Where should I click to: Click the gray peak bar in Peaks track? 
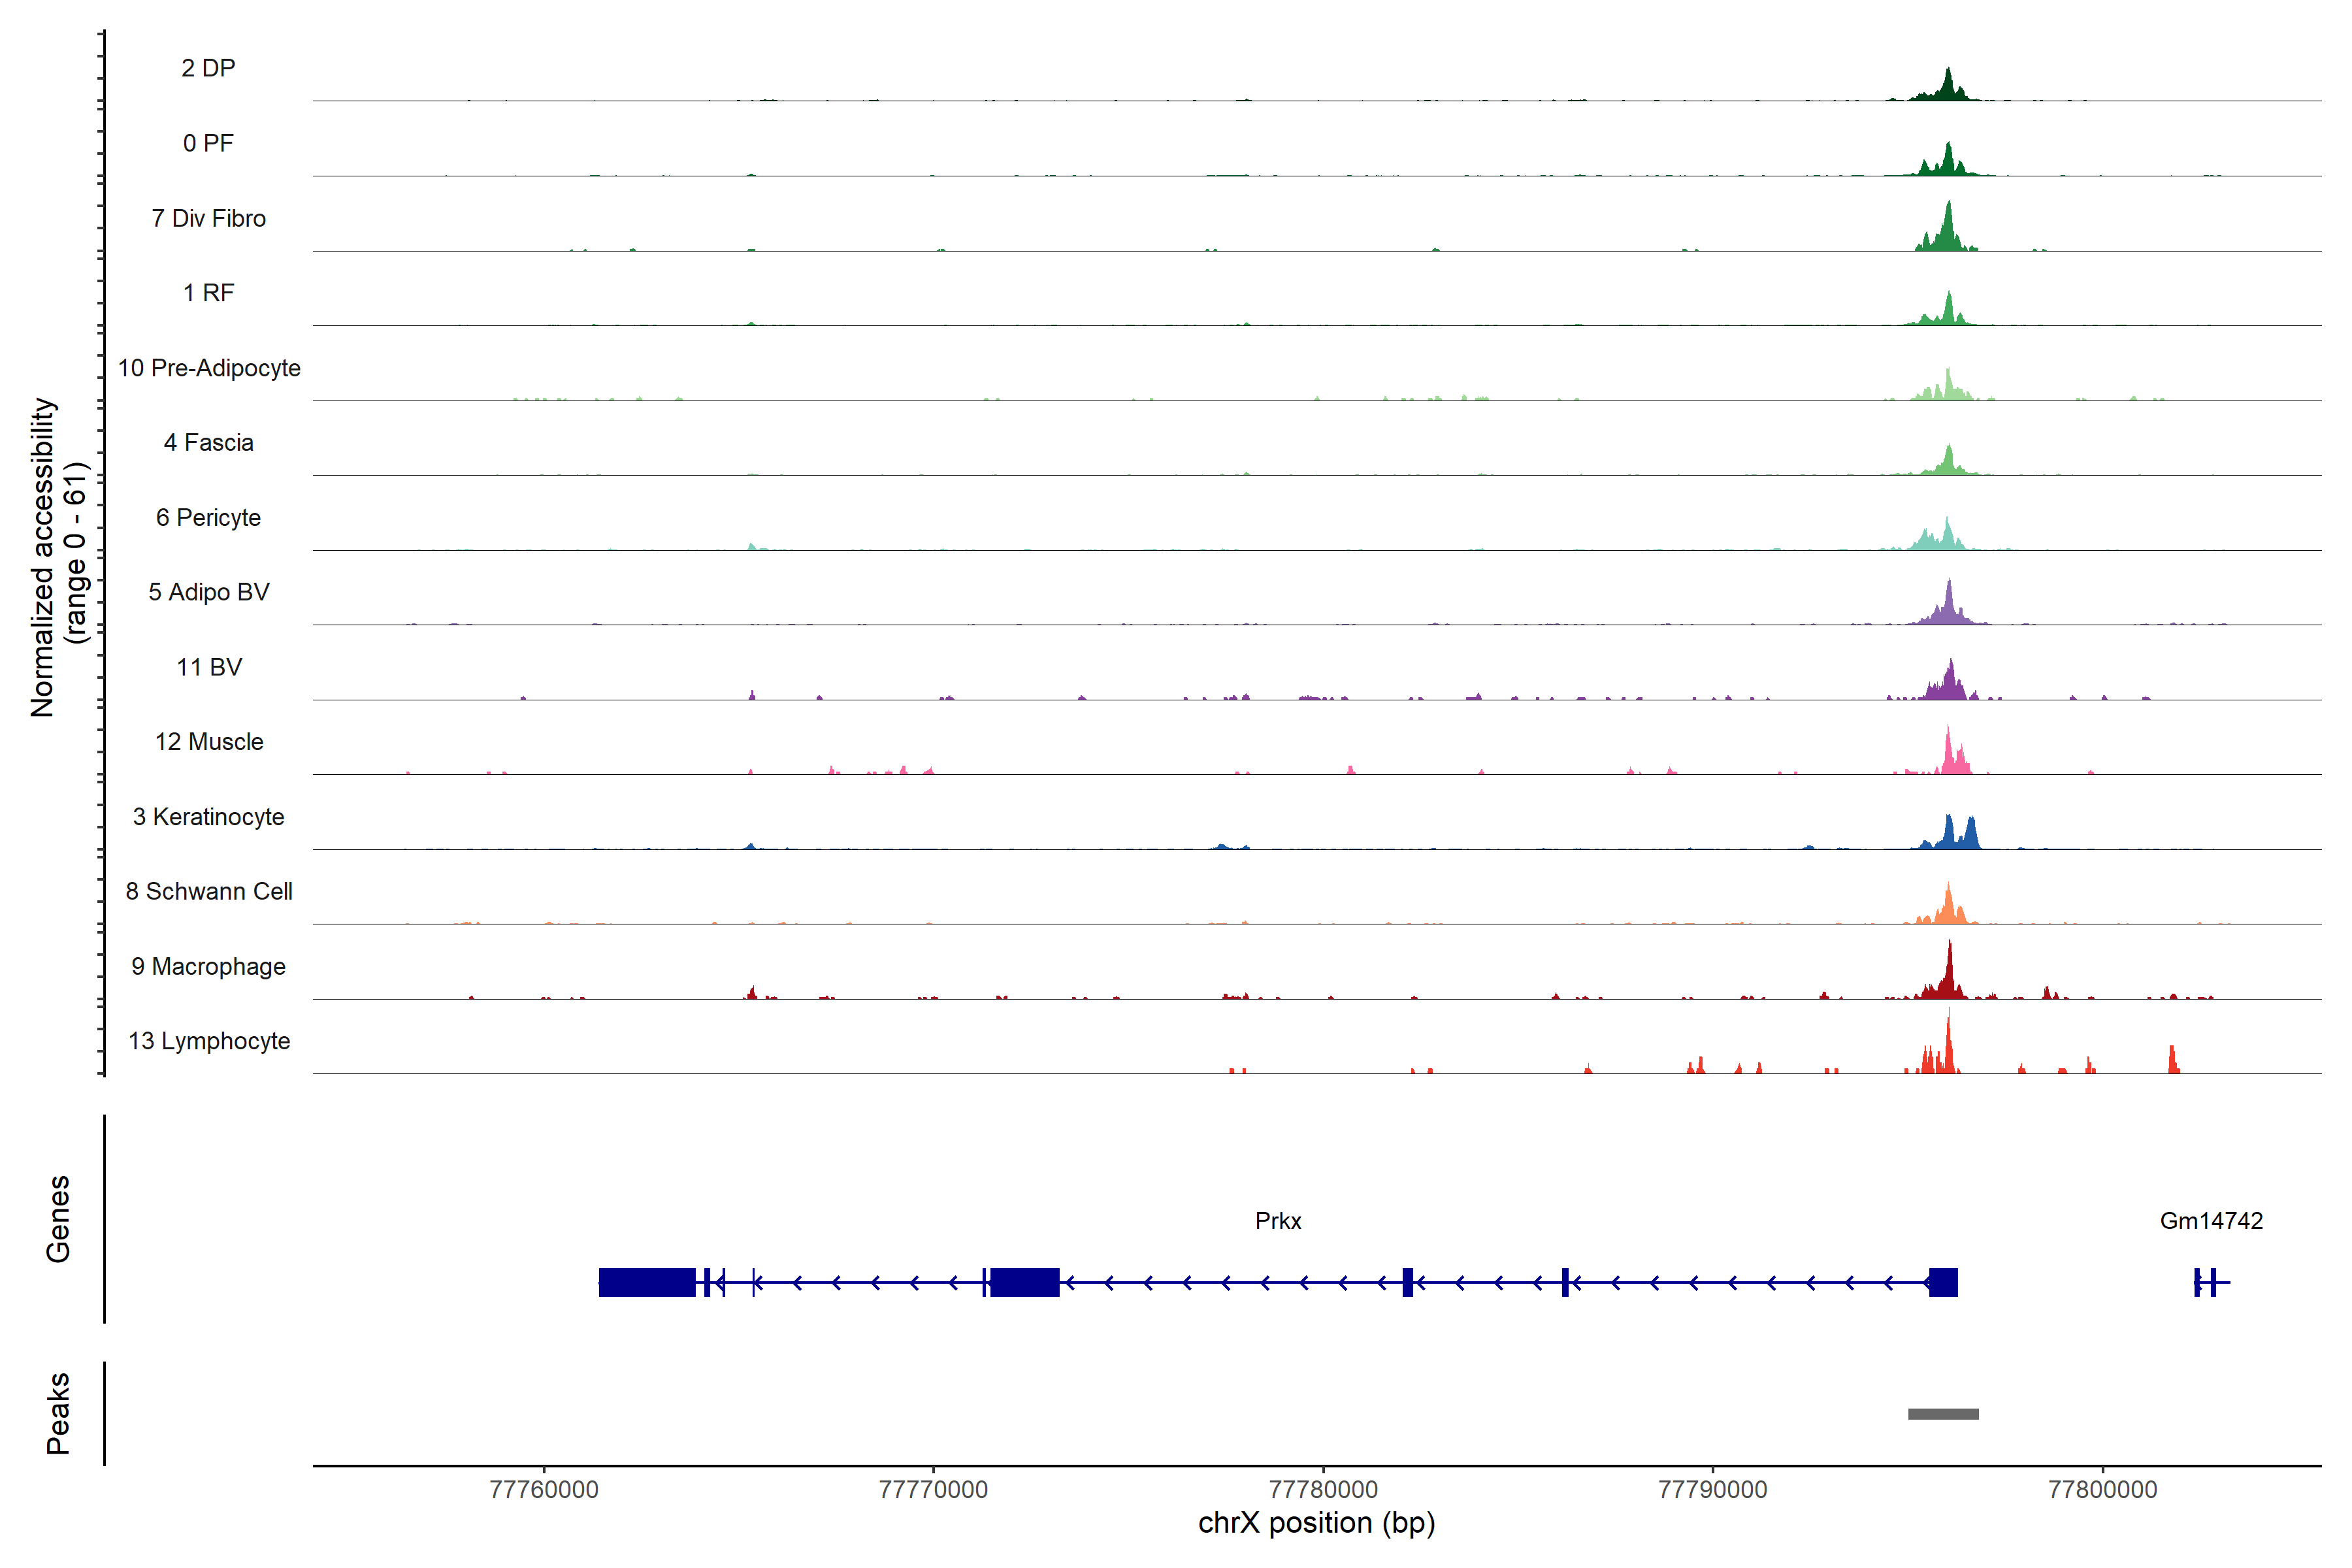point(1943,1414)
